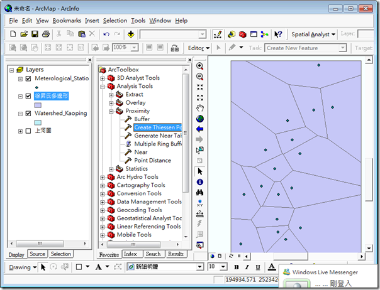Toggle visibility of Meterological_Statio layer
The image size is (380, 290).
28,78
